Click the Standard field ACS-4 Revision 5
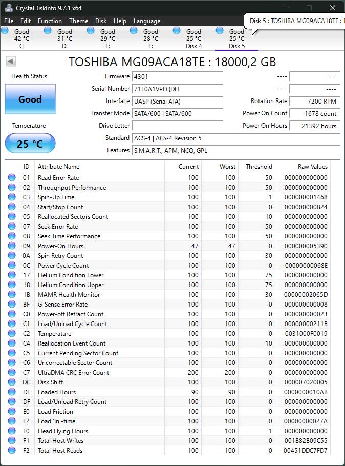Screen dimensions: 345x466 point(236,138)
